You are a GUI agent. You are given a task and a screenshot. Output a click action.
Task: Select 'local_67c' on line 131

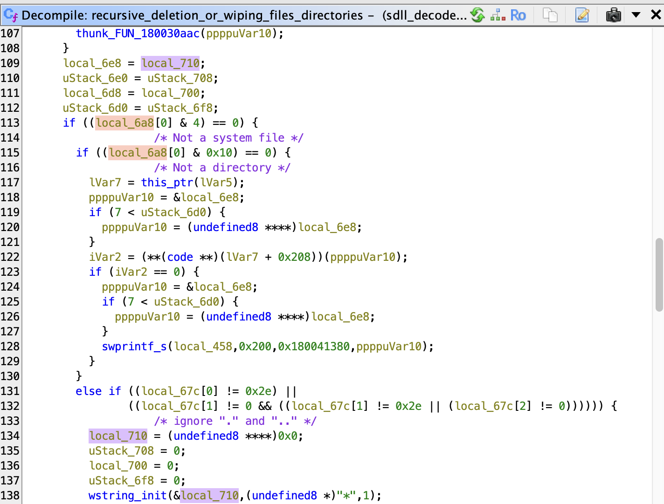click(170, 391)
